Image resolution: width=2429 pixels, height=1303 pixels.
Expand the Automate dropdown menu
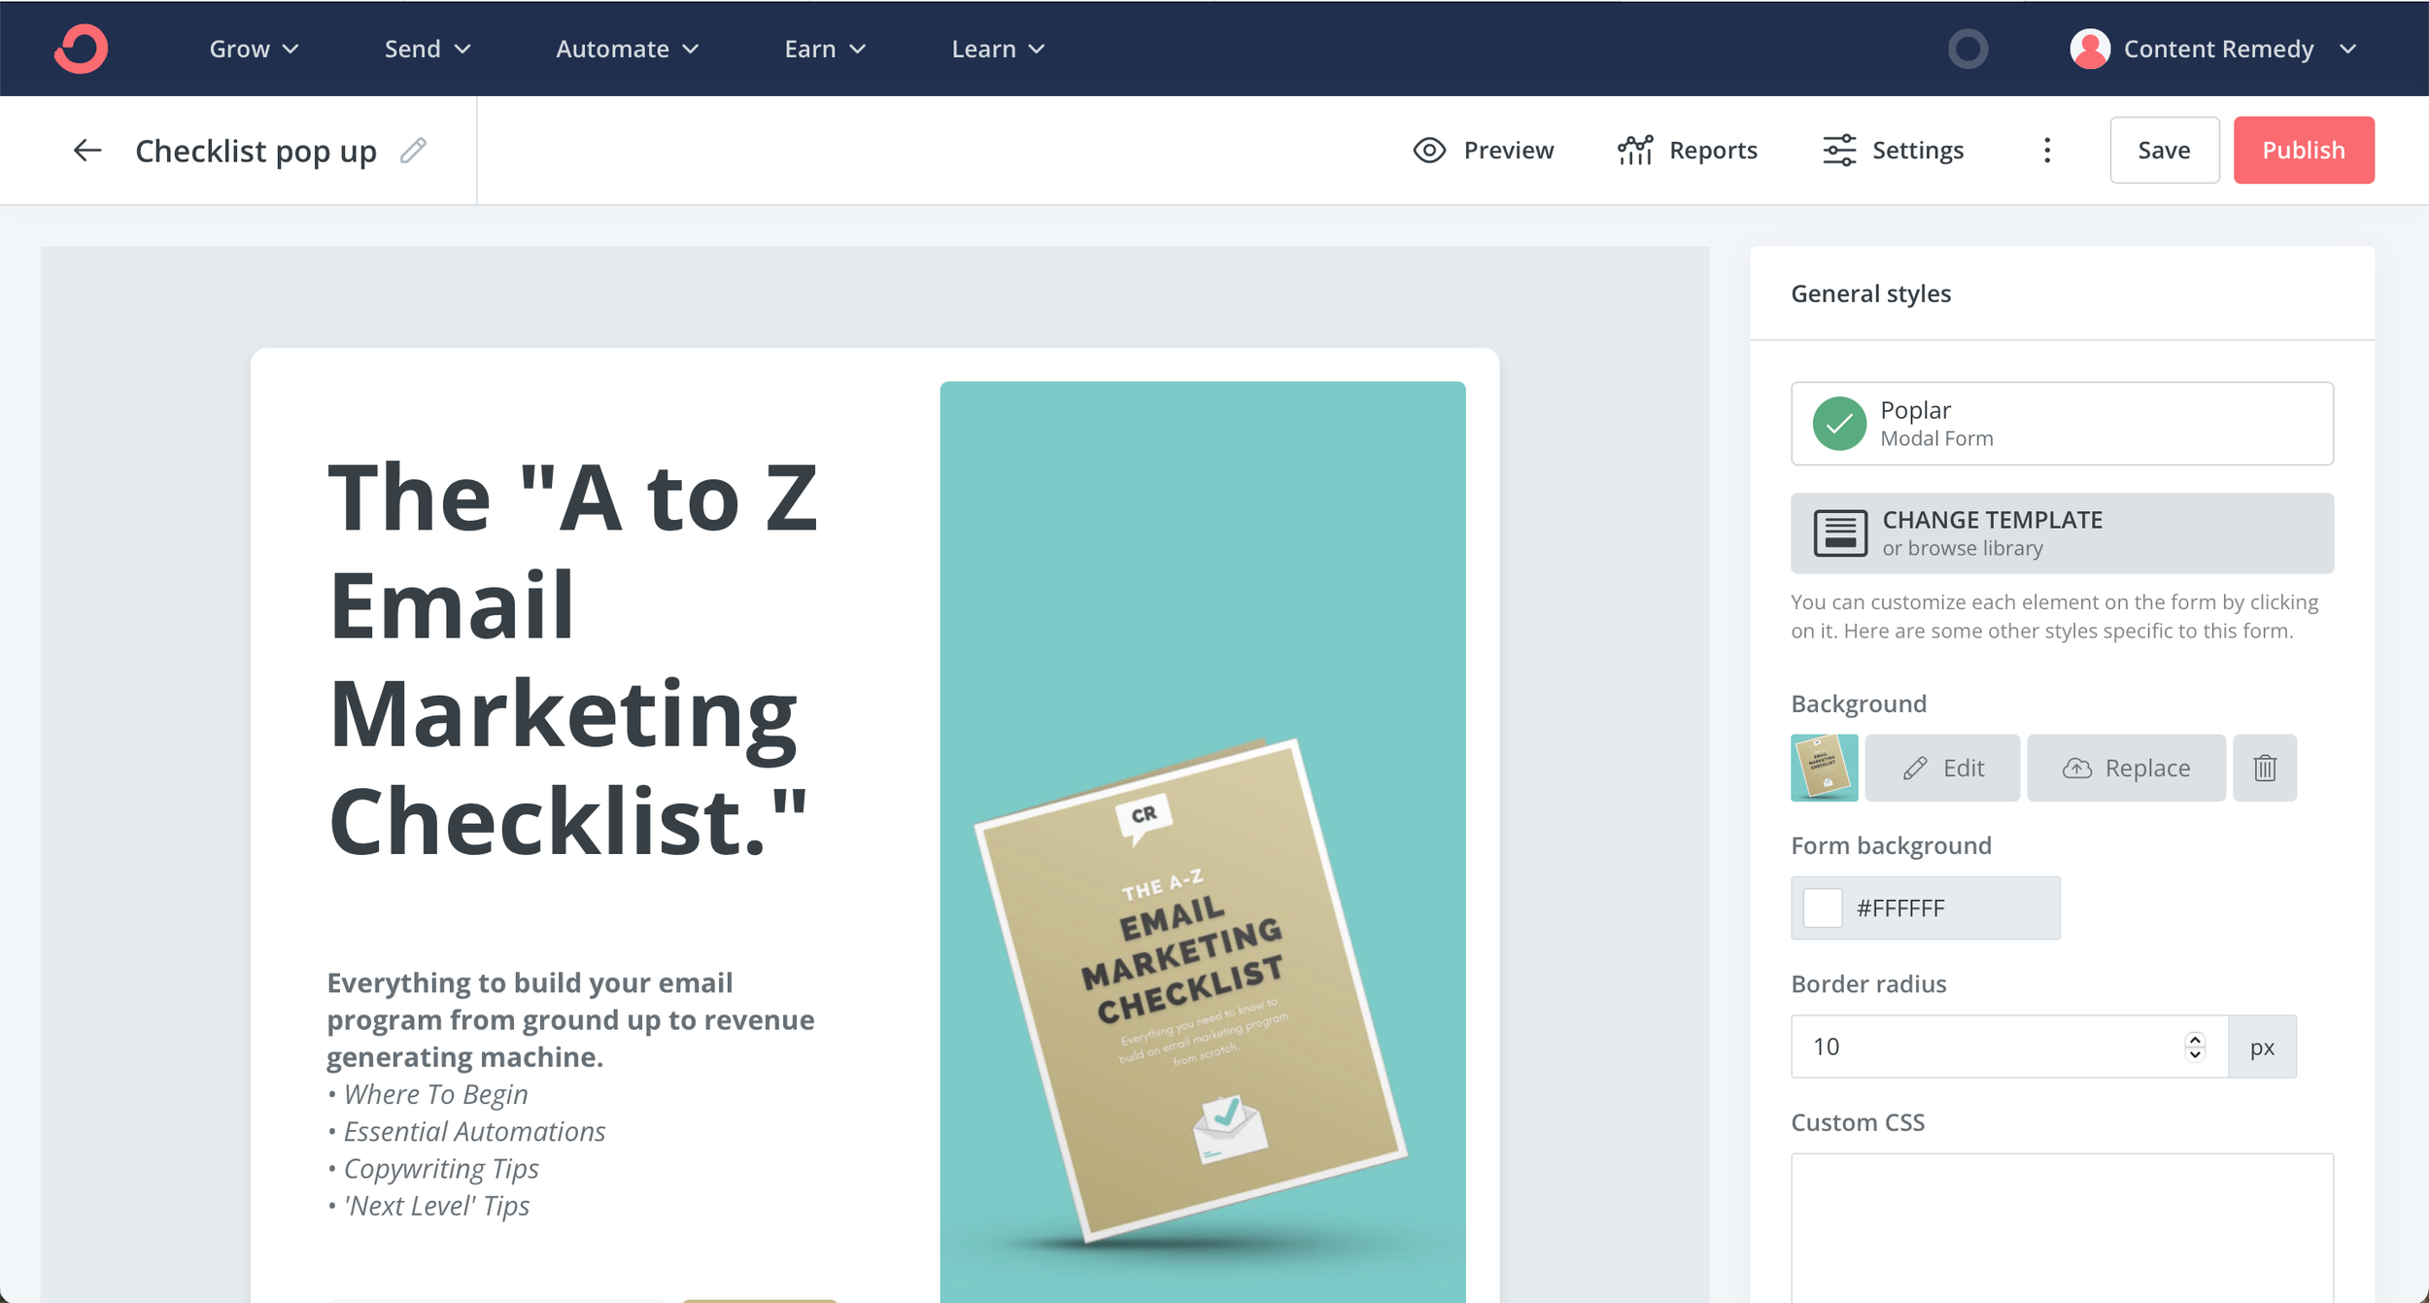click(x=627, y=49)
